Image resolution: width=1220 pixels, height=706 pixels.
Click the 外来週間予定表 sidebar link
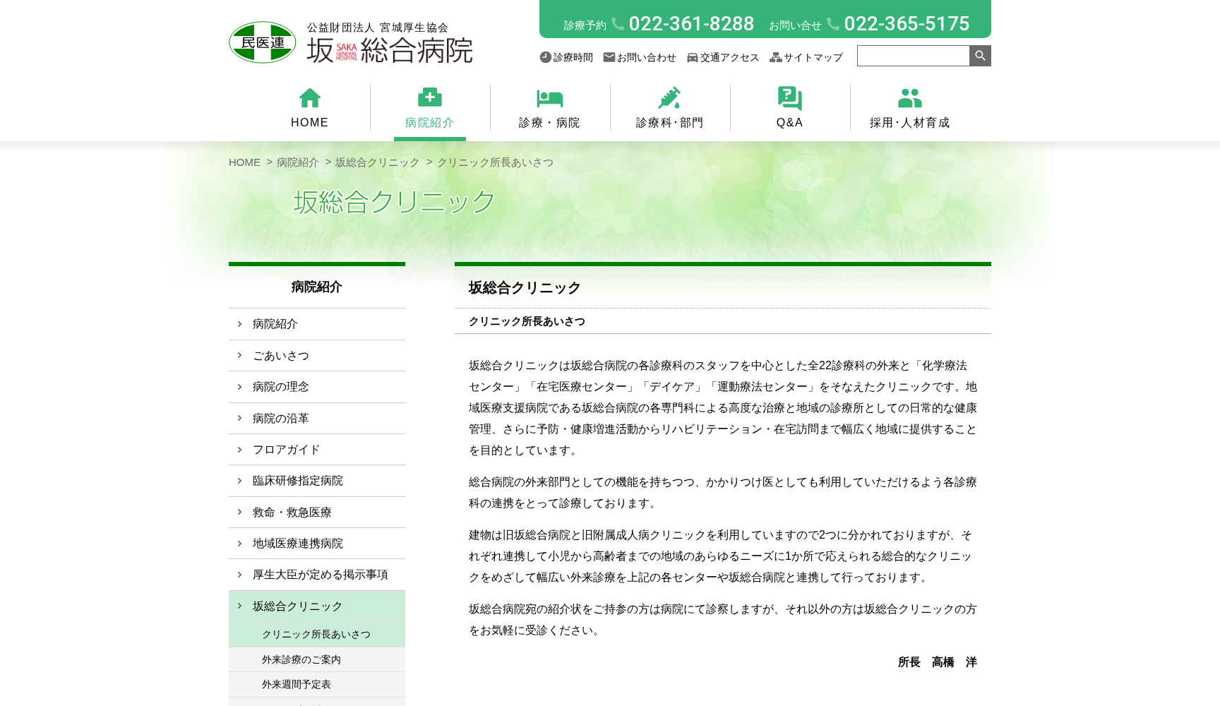point(297,684)
